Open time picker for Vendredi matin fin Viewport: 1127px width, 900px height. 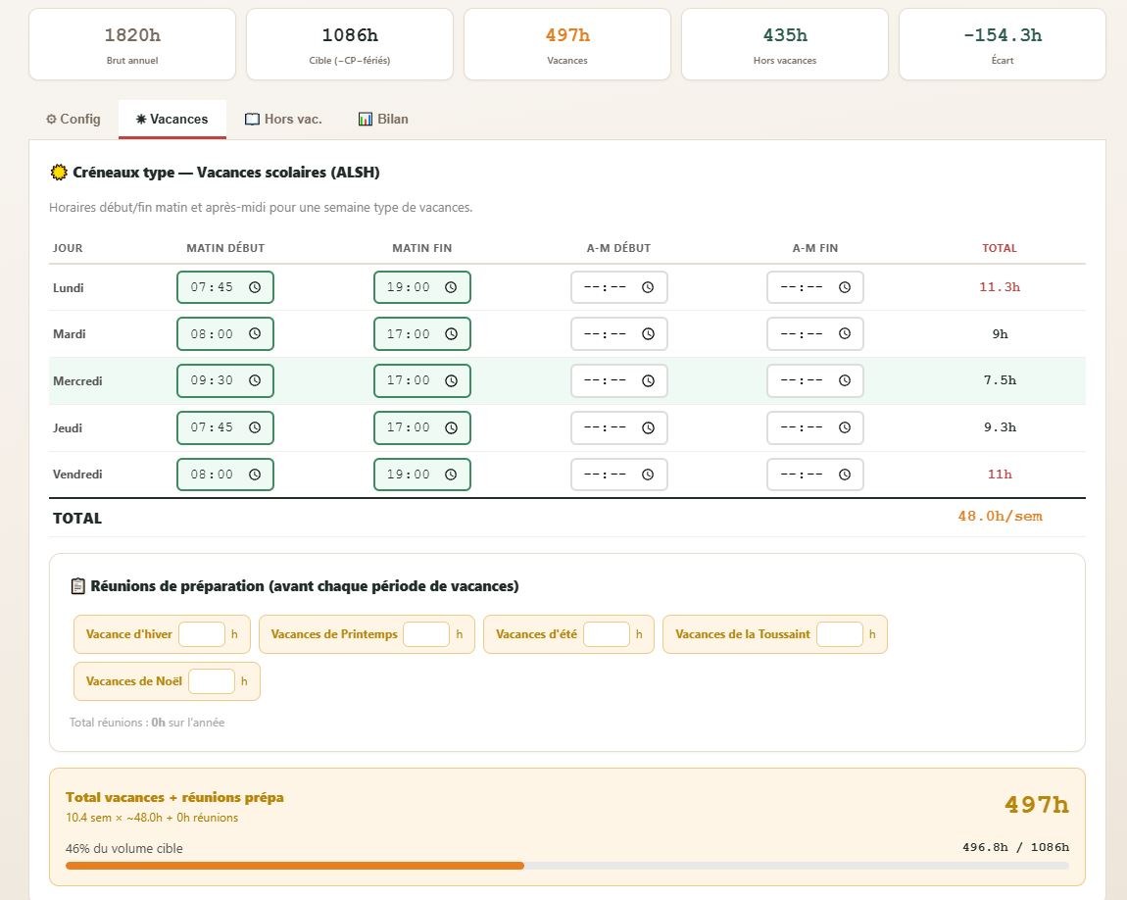click(x=451, y=475)
